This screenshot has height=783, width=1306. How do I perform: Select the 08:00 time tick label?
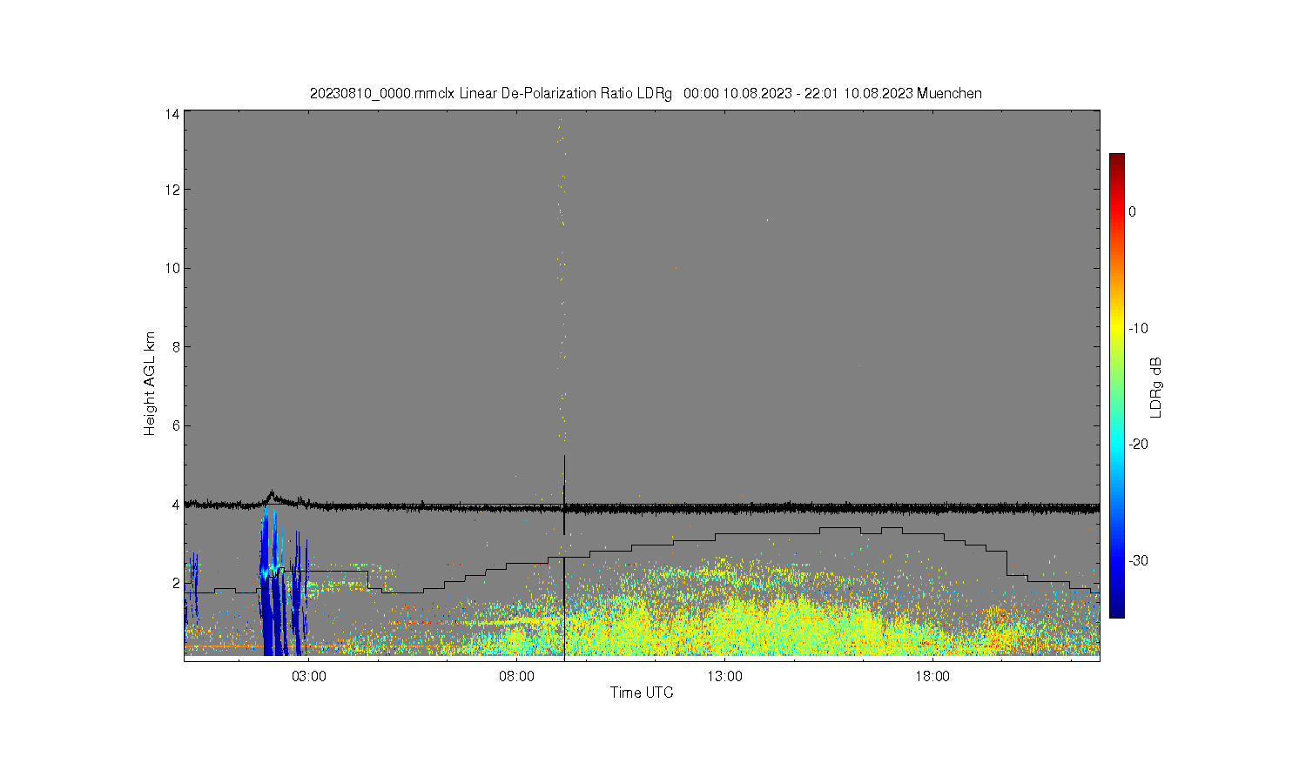[517, 677]
